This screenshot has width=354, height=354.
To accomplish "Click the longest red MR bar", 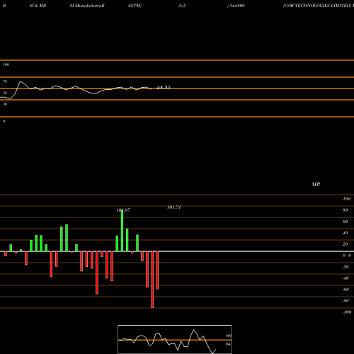I will point(152,280).
